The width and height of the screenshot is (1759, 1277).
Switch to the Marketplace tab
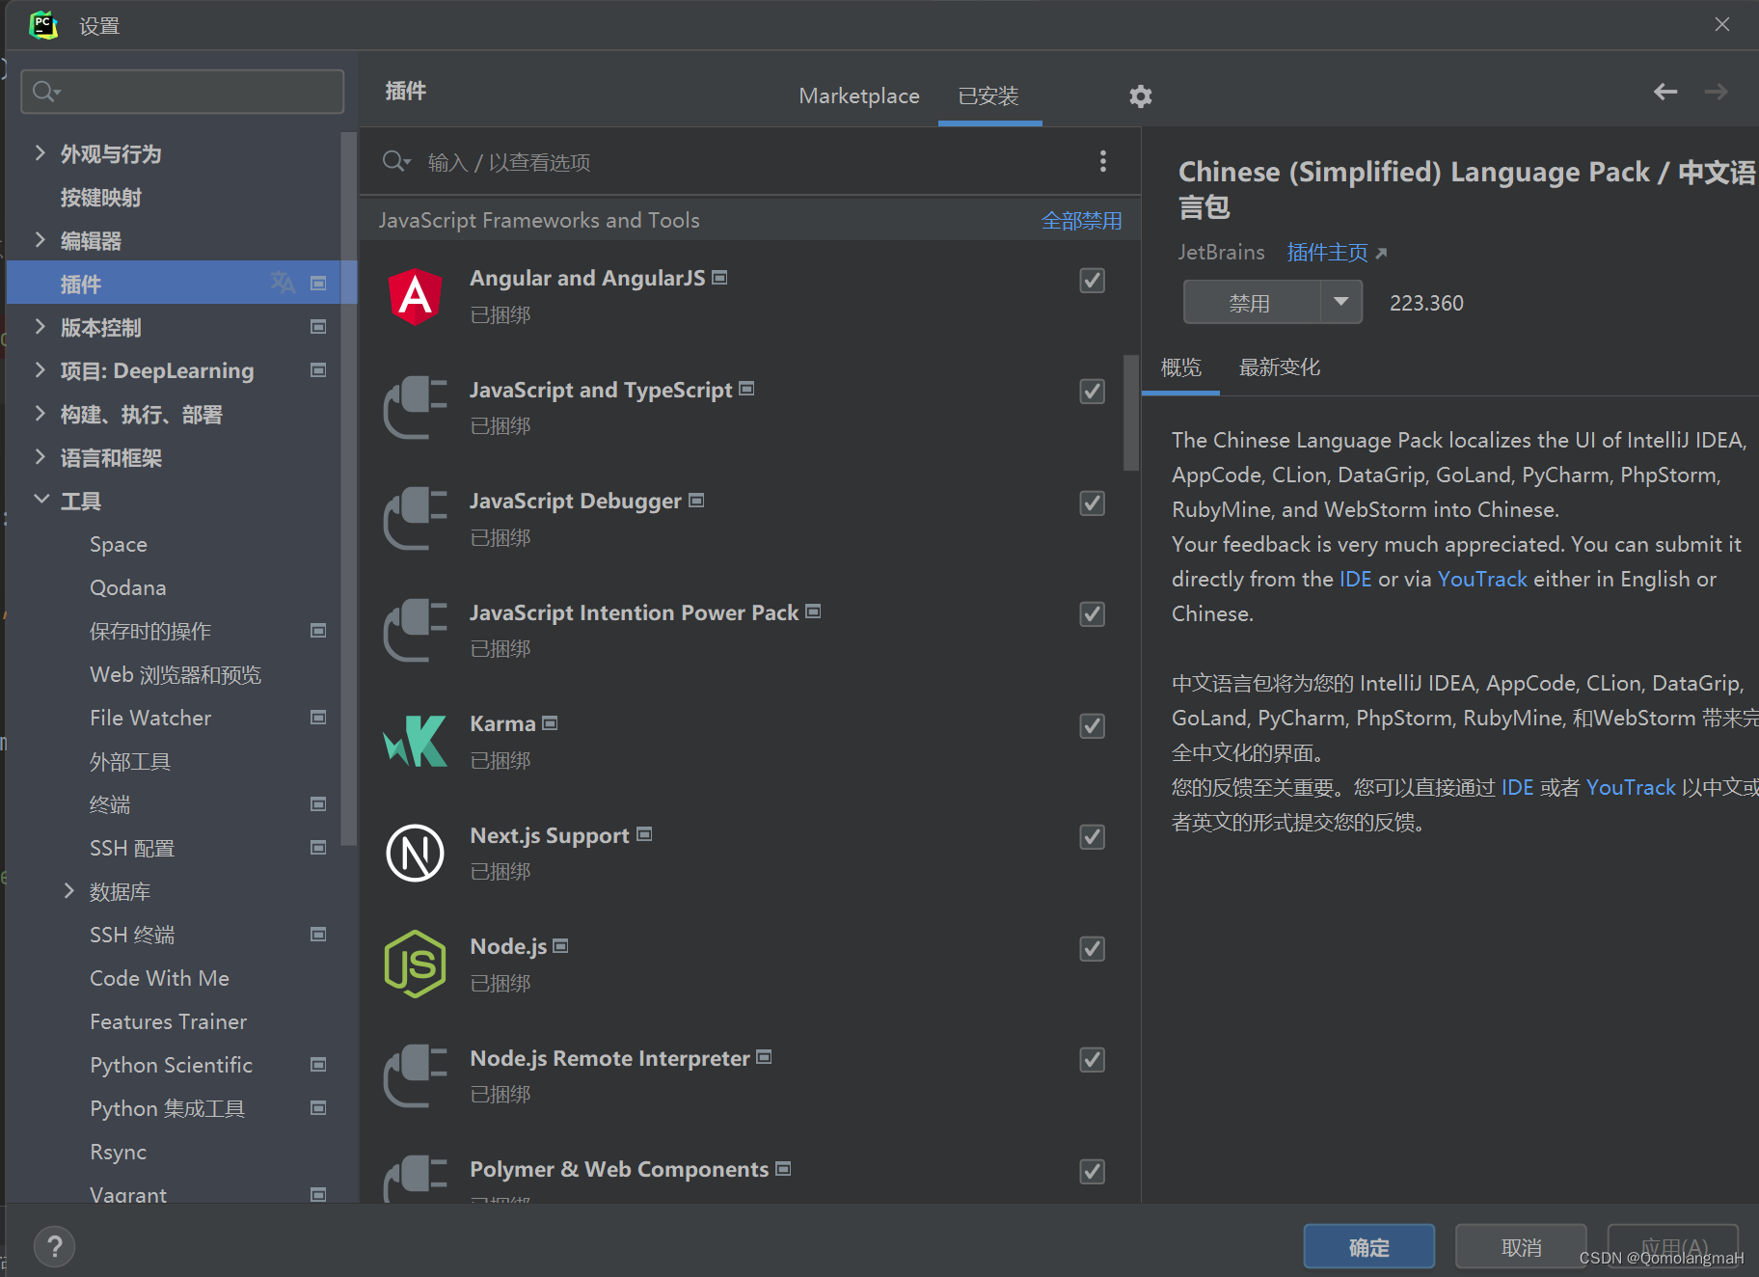click(858, 95)
